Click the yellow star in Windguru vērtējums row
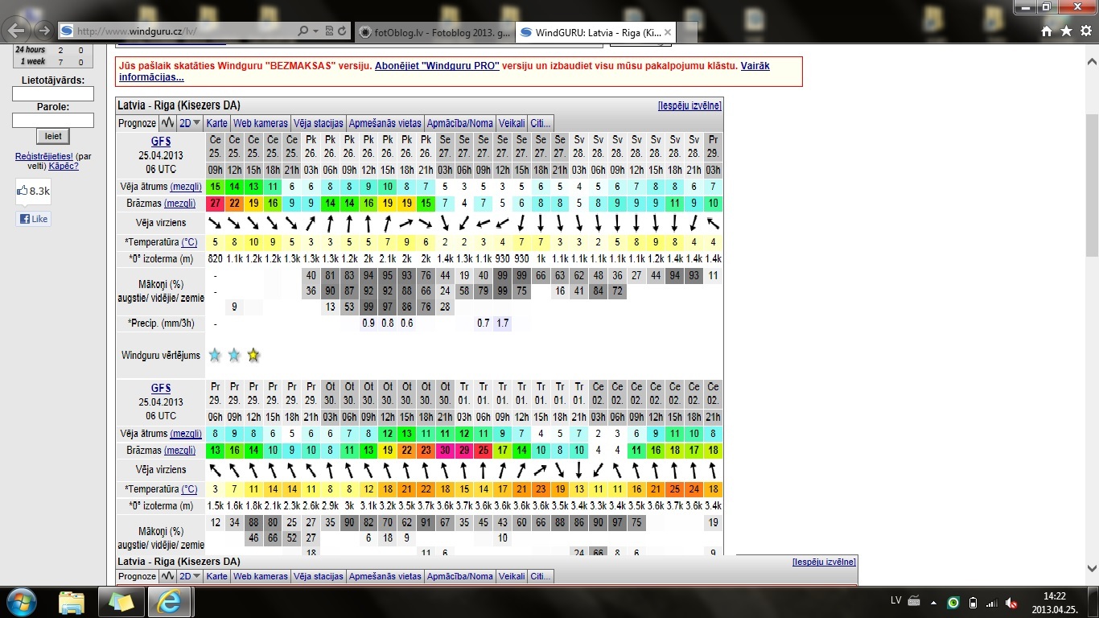This screenshot has height=618, width=1099. 253,355
